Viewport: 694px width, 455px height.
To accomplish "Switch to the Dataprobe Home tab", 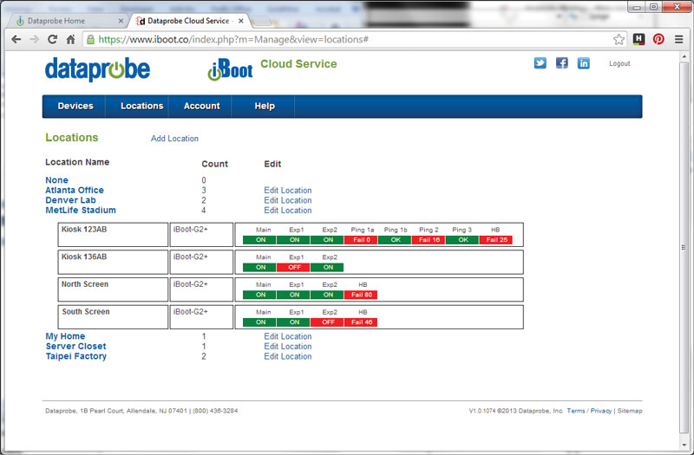I will pyautogui.click(x=61, y=19).
